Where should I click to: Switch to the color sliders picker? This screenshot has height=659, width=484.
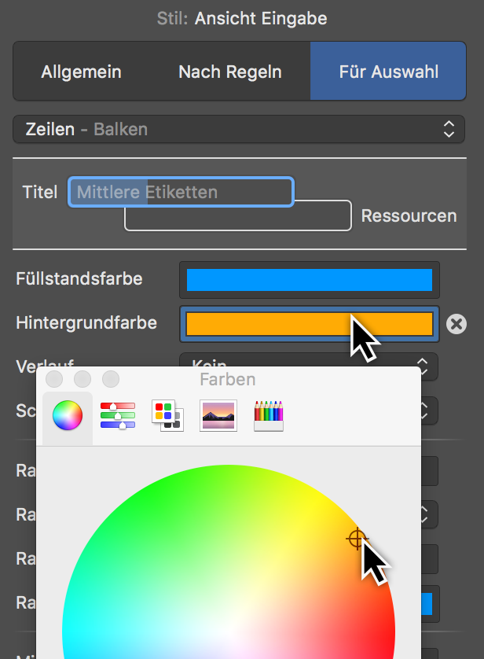pos(118,415)
